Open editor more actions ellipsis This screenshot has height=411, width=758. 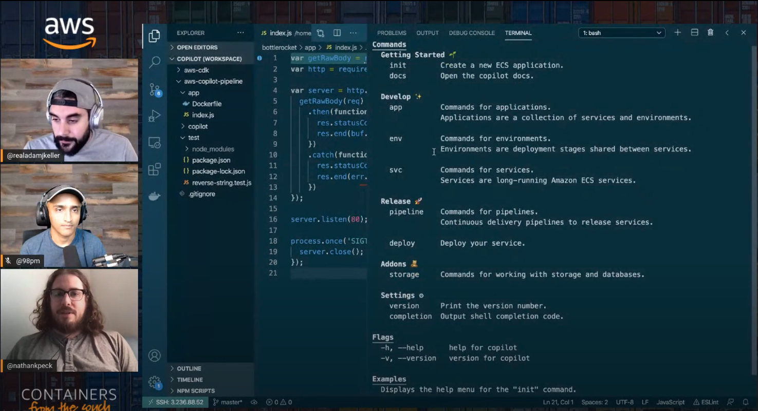tap(354, 33)
